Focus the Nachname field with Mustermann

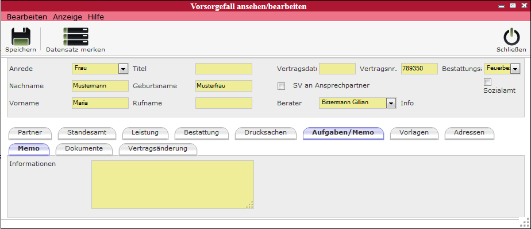100,86
